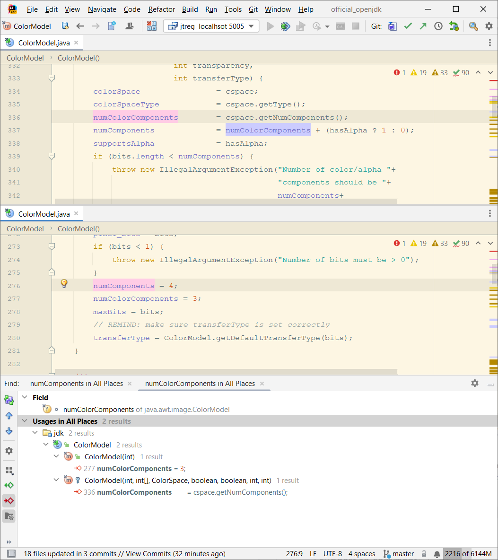The width and height of the screenshot is (498, 560).
Task: Click the Forward navigation arrow
Action: [96, 26]
